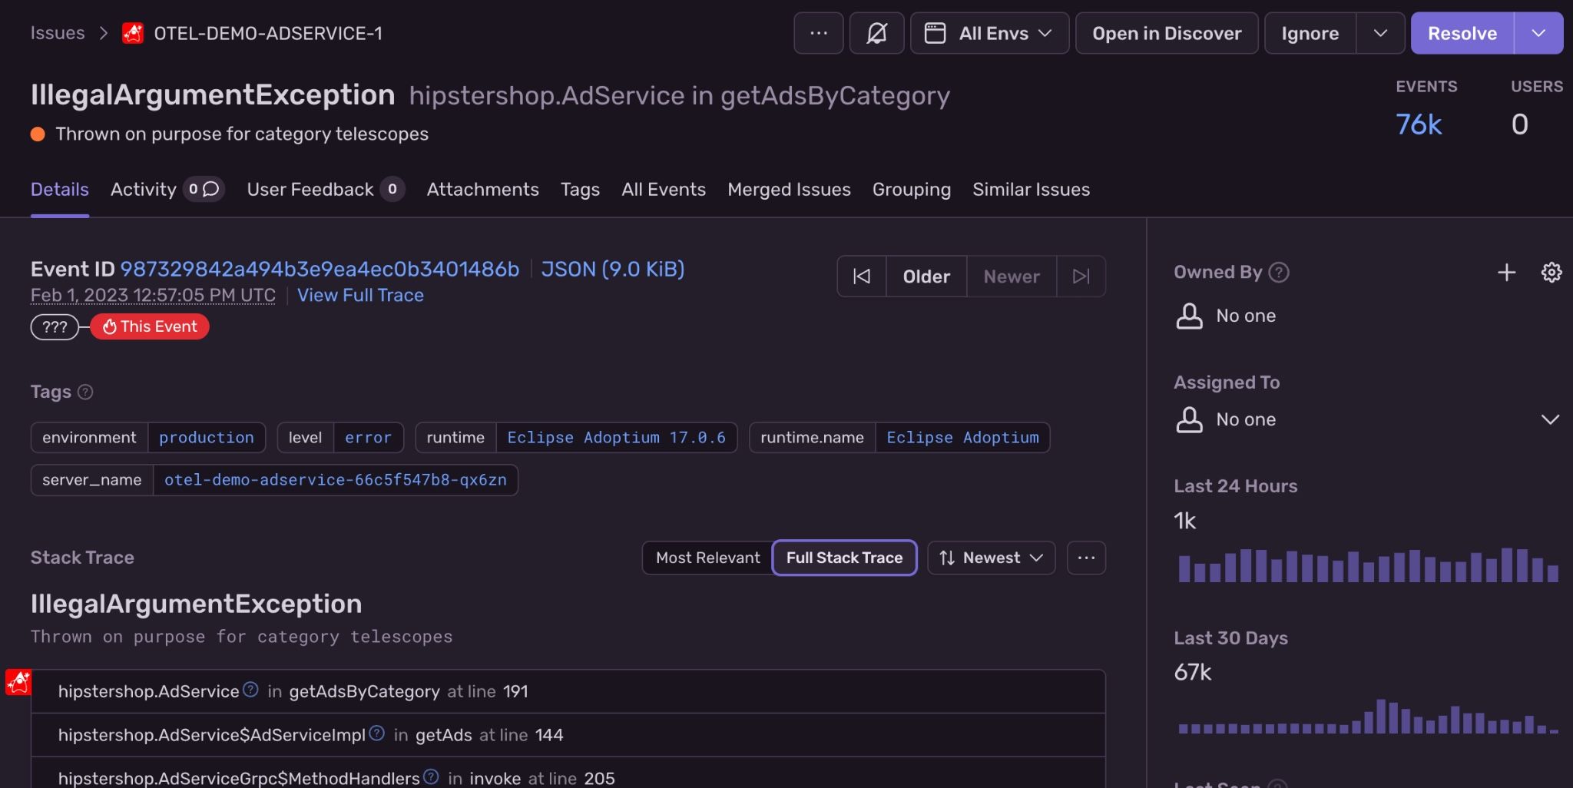The image size is (1573, 788).
Task: Click the OTEL-DEMO-ADSERVICE-1 project icon
Action: pos(133,33)
